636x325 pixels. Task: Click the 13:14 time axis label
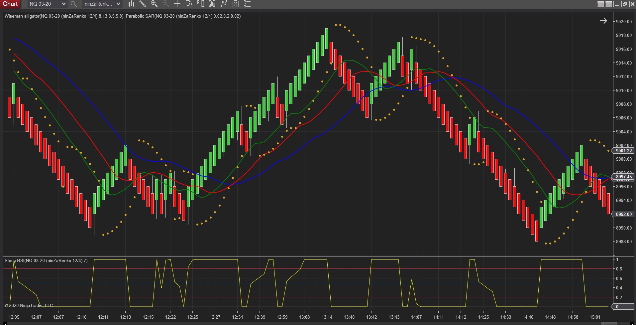click(x=327, y=317)
